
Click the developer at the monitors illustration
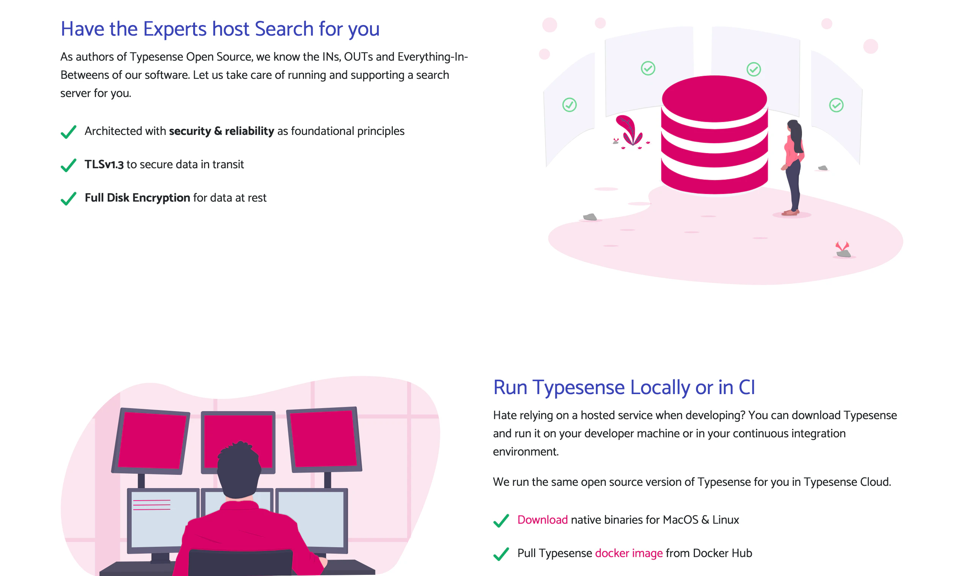coord(239,505)
